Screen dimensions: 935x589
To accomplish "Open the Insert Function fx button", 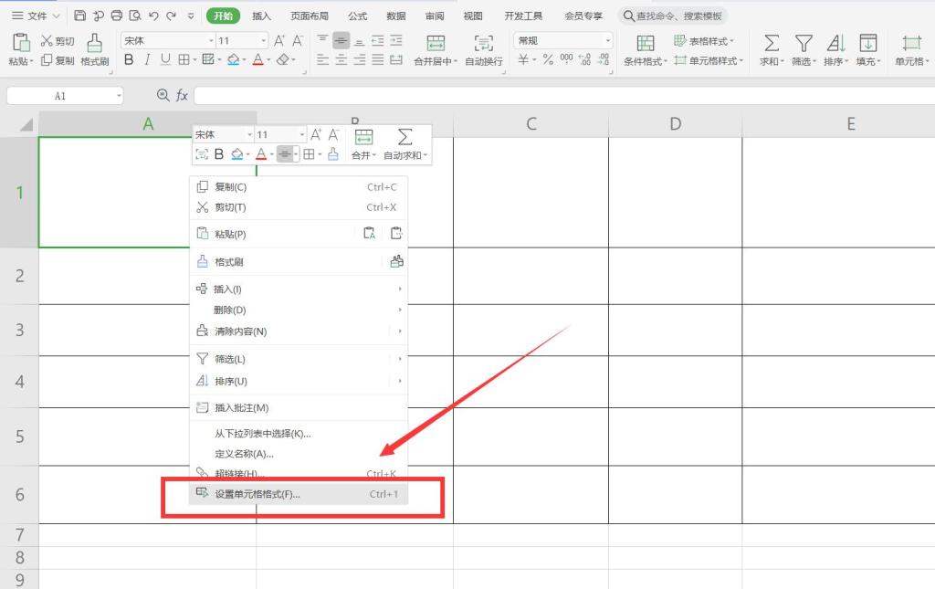I will 182,95.
